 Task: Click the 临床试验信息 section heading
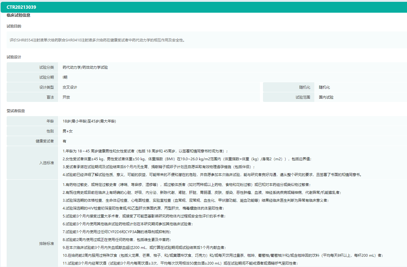[18, 15]
